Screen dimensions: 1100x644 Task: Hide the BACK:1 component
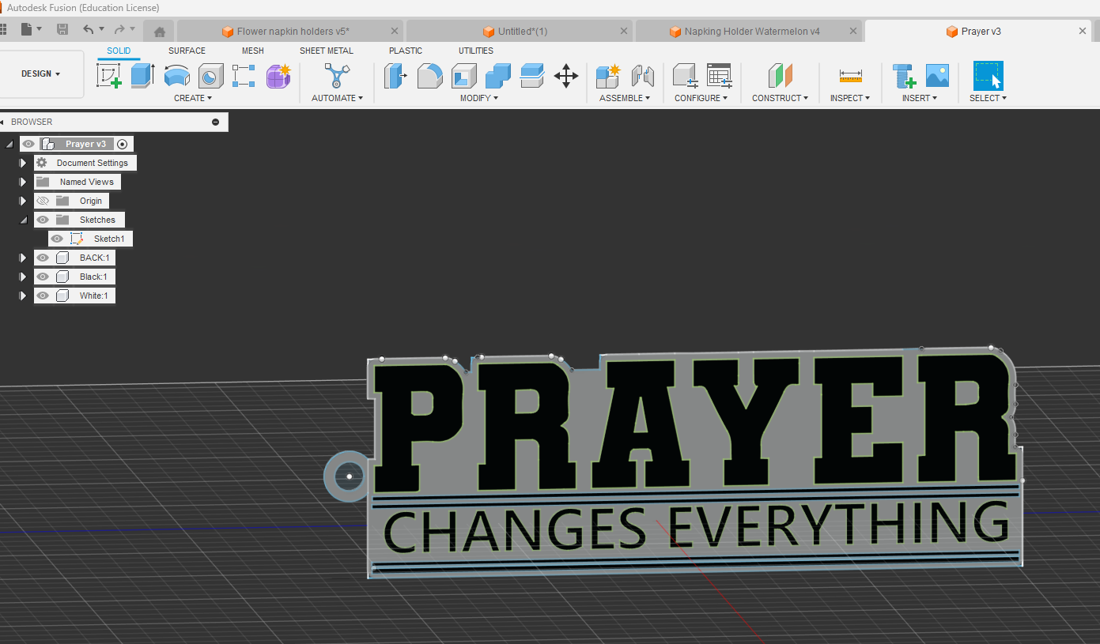point(43,258)
